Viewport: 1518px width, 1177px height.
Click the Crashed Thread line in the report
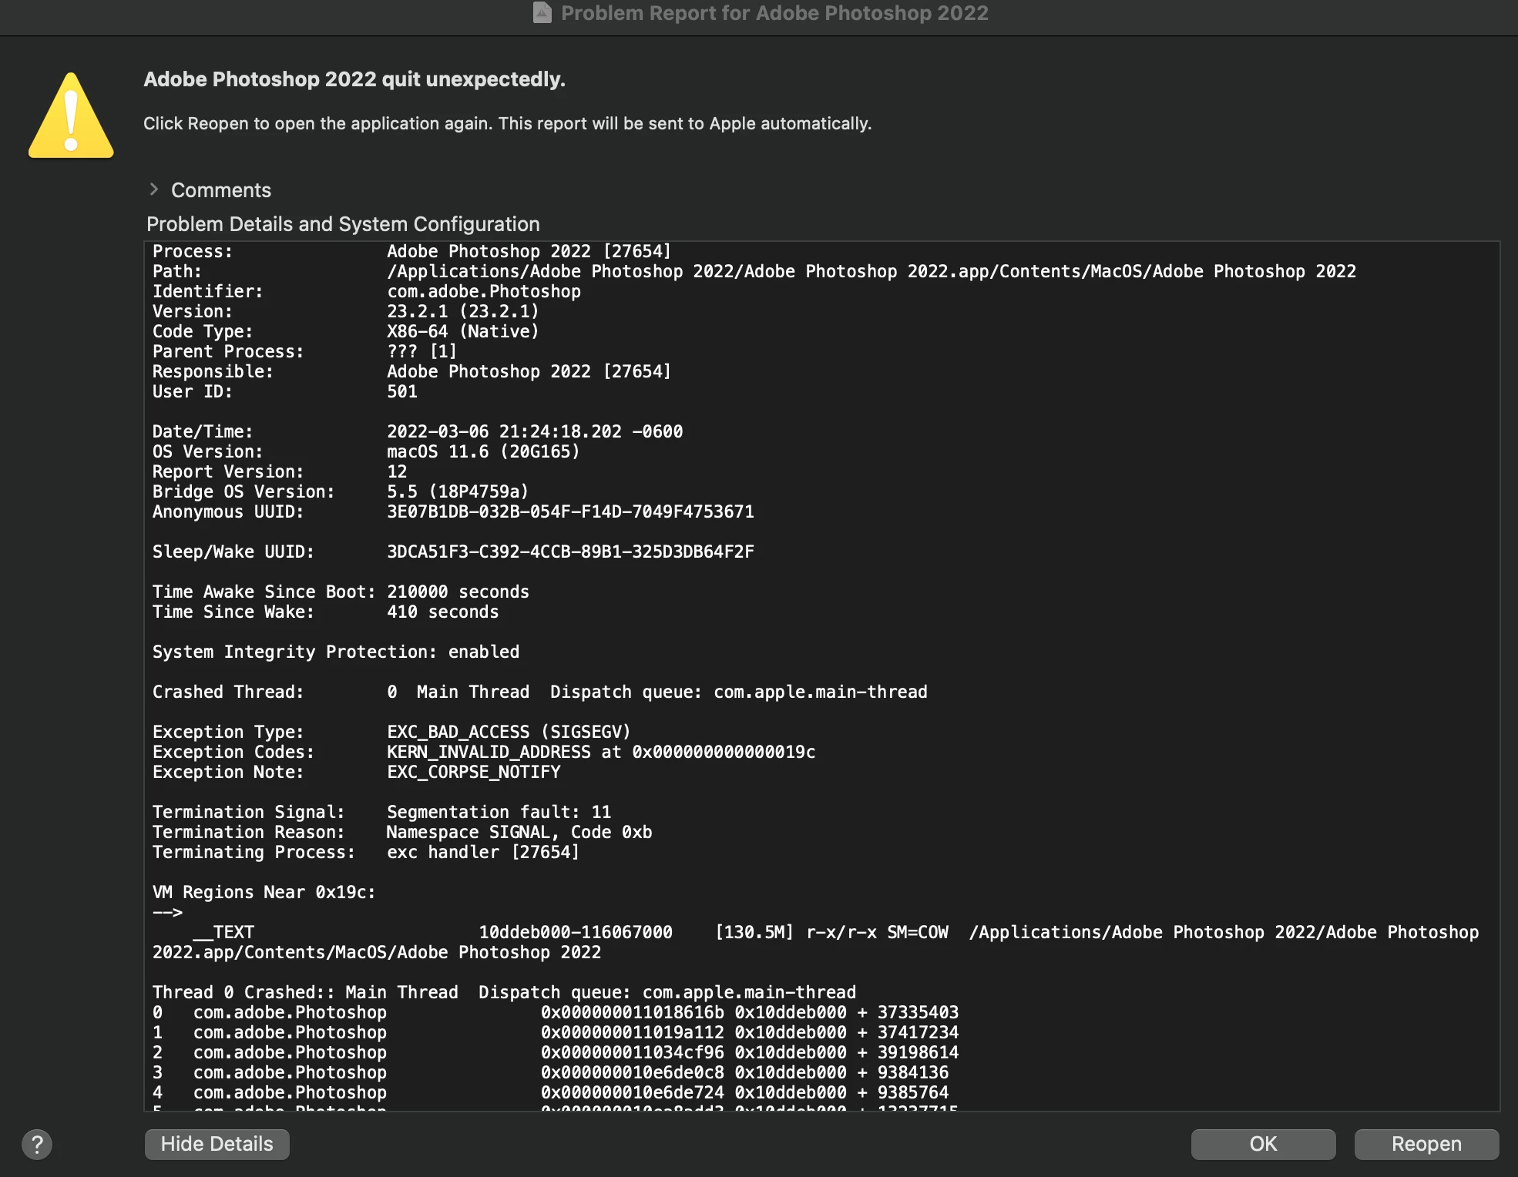coord(539,692)
